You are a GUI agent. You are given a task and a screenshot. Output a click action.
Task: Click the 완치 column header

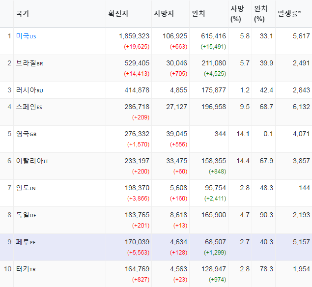click(x=198, y=14)
